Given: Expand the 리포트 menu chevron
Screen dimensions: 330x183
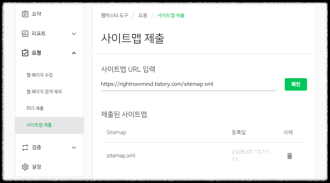Looking at the screenshot, I should coord(74,34).
